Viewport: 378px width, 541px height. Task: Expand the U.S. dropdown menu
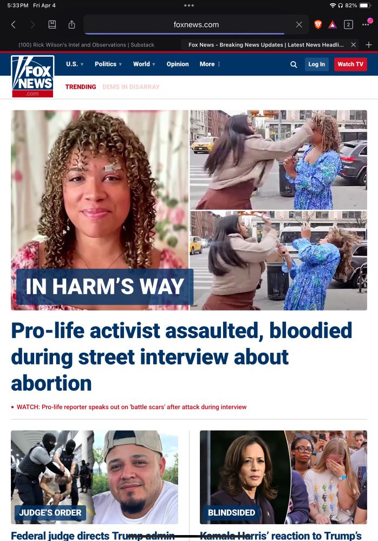click(x=75, y=64)
